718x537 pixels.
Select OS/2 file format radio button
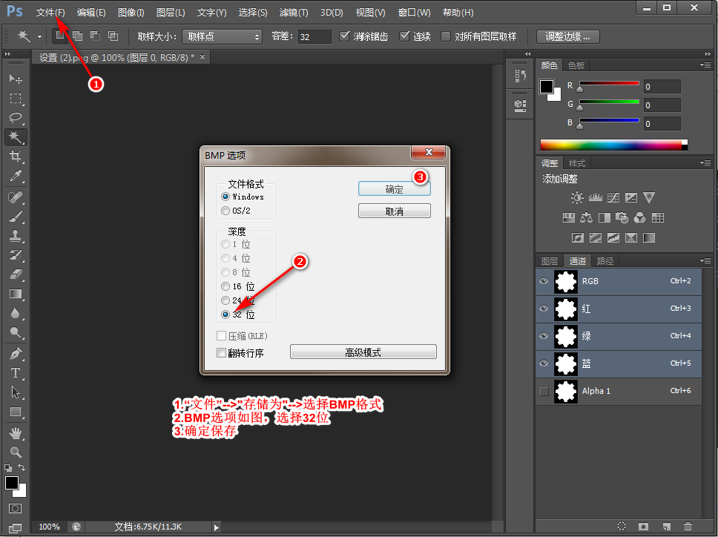[x=225, y=211]
